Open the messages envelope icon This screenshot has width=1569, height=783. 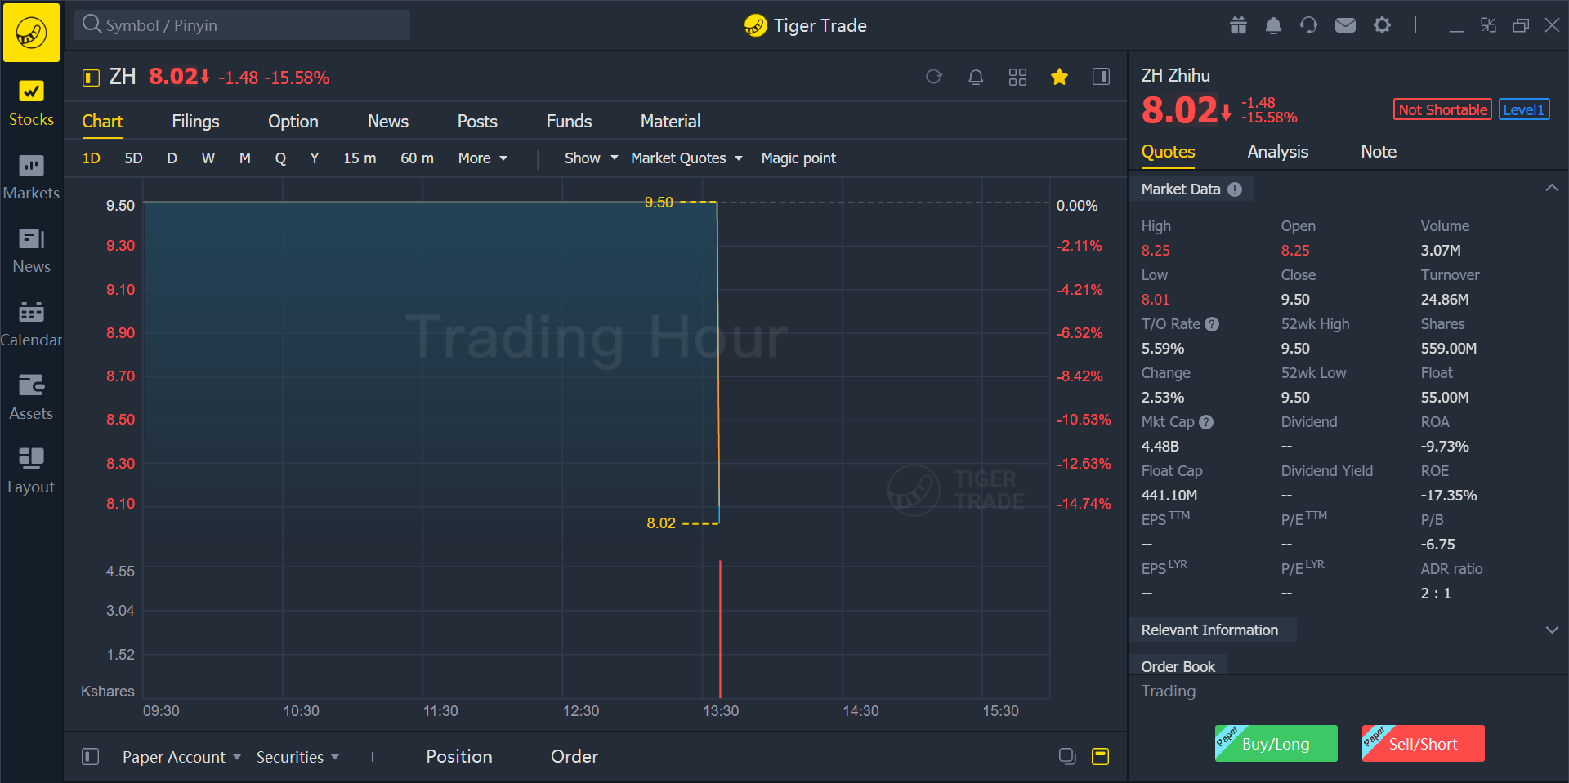[1345, 25]
